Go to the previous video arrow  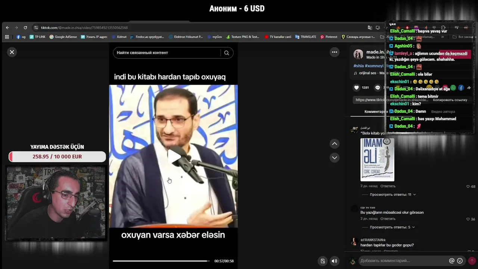[x=335, y=143]
